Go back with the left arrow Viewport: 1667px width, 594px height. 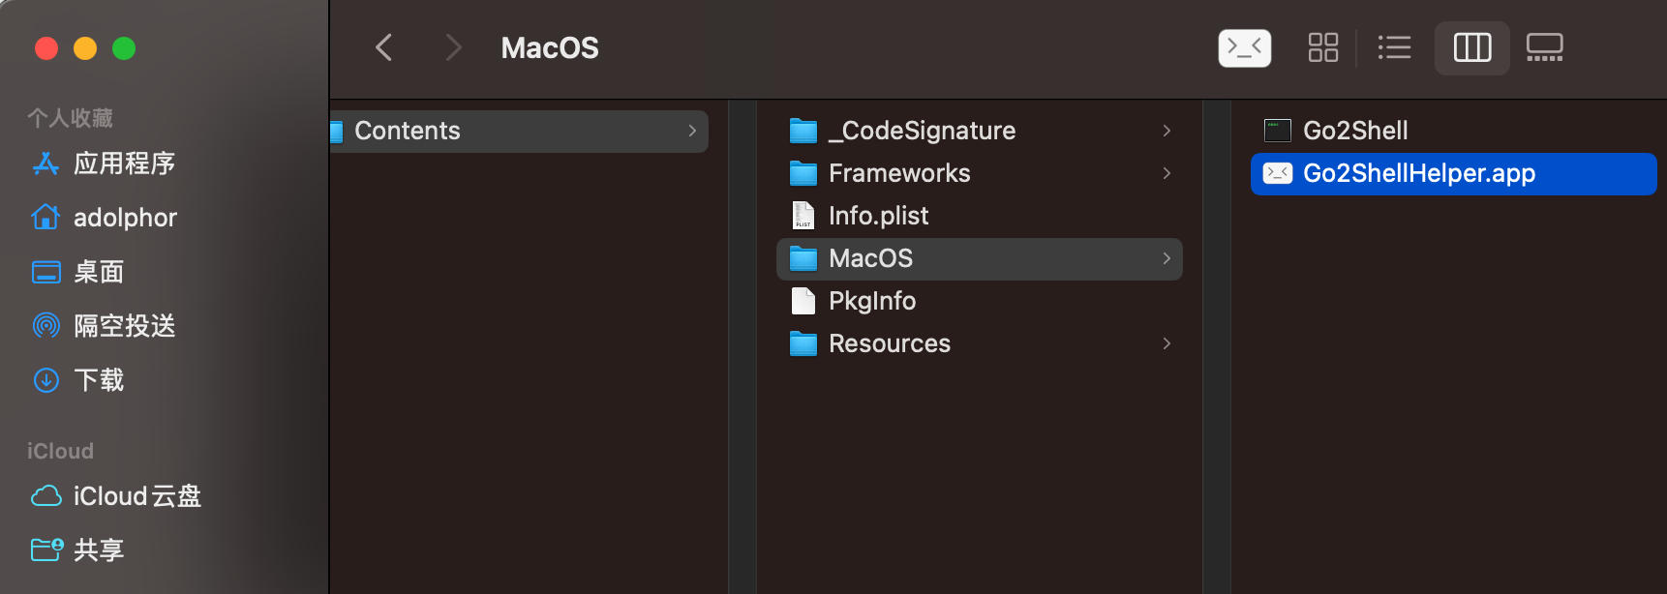(384, 47)
